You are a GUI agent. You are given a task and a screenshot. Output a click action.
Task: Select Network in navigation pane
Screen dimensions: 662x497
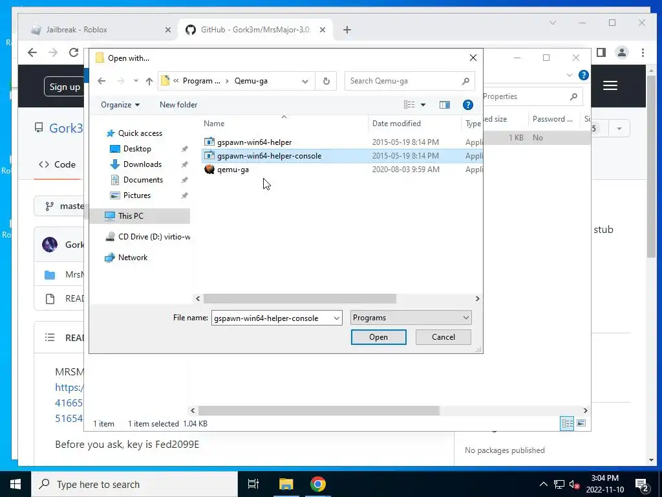click(133, 258)
